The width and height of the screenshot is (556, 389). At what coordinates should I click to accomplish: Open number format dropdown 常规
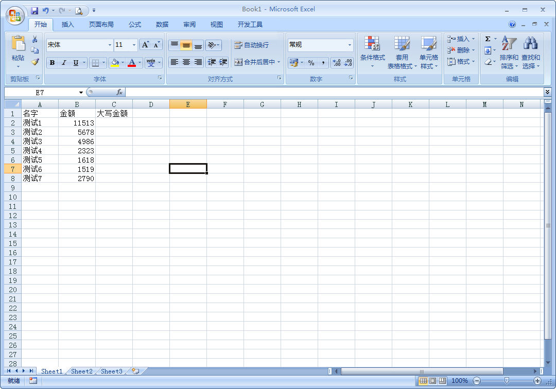click(x=350, y=45)
